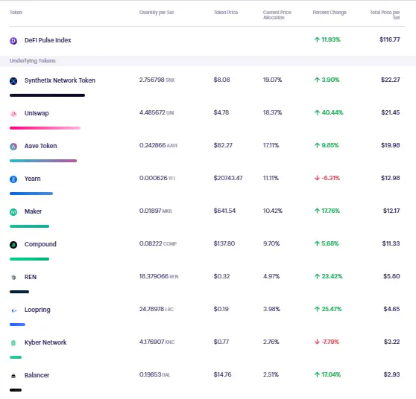The width and height of the screenshot is (416, 399).
Task: Click the Percent Change column header
Action: tap(330, 13)
